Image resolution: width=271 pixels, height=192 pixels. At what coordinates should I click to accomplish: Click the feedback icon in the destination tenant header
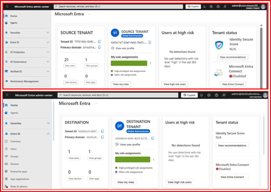(x=224, y=95)
